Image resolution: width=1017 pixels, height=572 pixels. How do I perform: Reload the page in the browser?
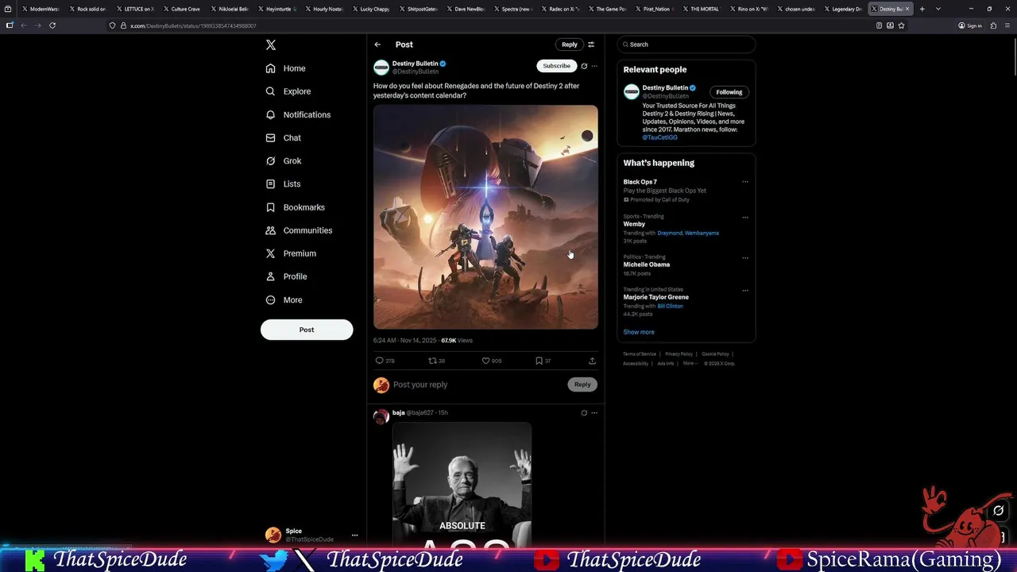52,25
